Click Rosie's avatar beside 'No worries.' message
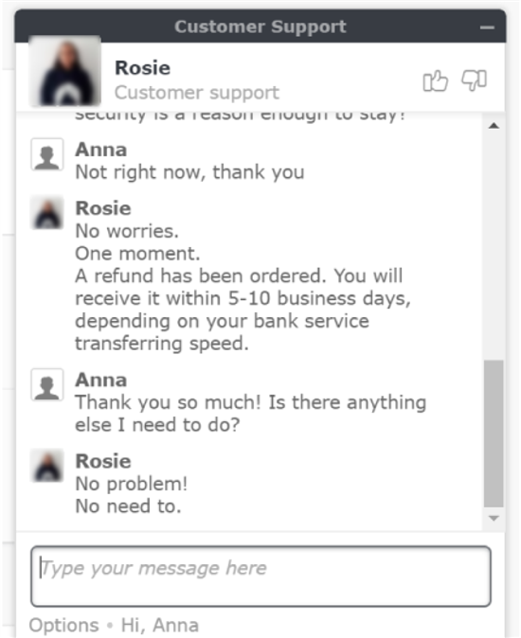 pyautogui.click(x=47, y=213)
